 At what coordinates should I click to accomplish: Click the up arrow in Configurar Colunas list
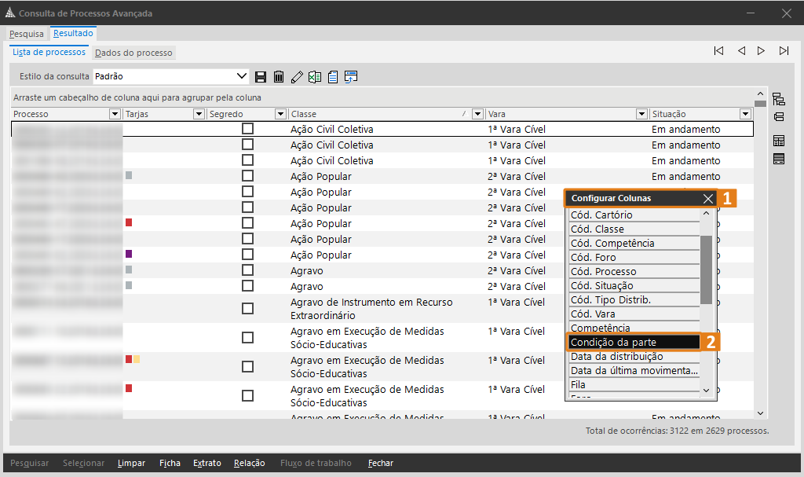point(706,214)
